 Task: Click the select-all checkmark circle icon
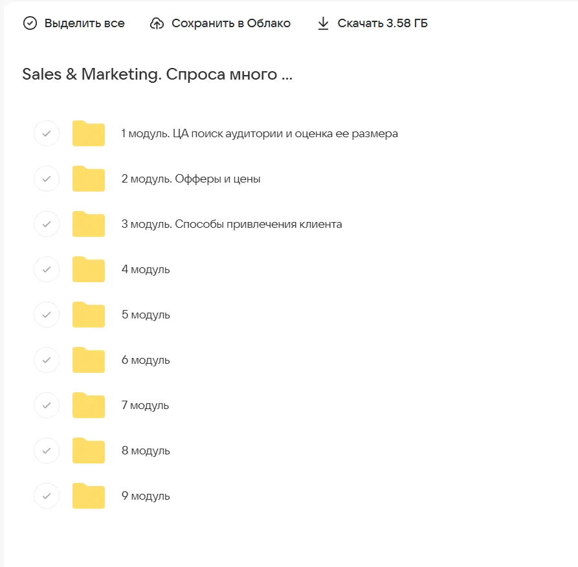[30, 23]
